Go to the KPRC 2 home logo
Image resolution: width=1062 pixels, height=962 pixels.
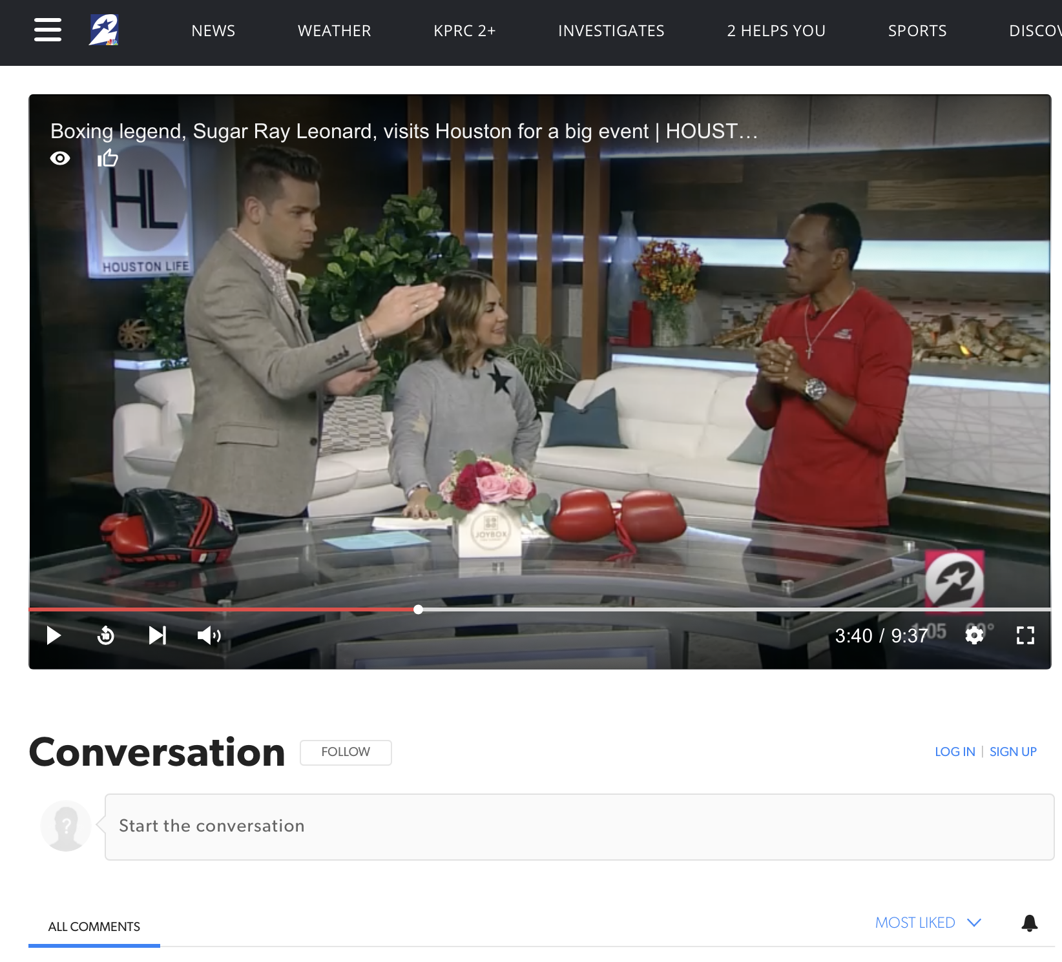(x=104, y=30)
